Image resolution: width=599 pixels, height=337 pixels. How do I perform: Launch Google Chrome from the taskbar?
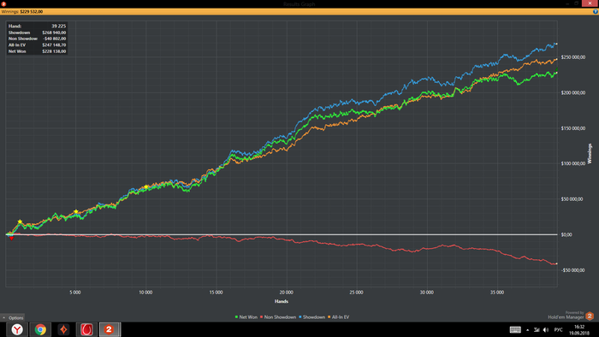pos(40,329)
